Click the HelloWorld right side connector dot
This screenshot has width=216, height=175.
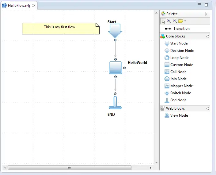click(x=124, y=68)
